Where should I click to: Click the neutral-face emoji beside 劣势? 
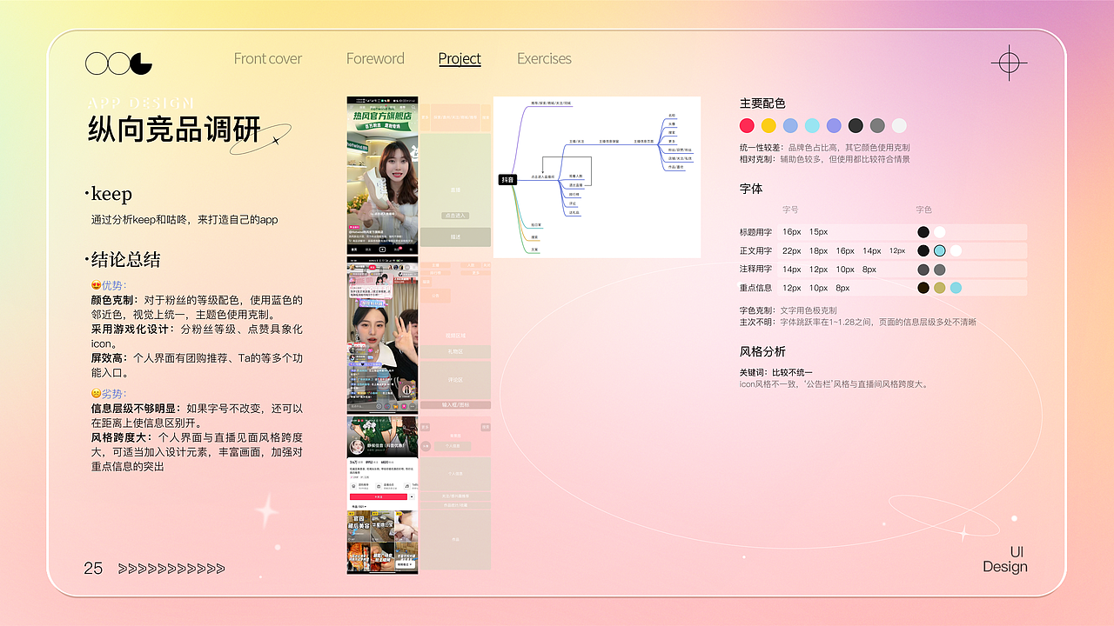96,393
